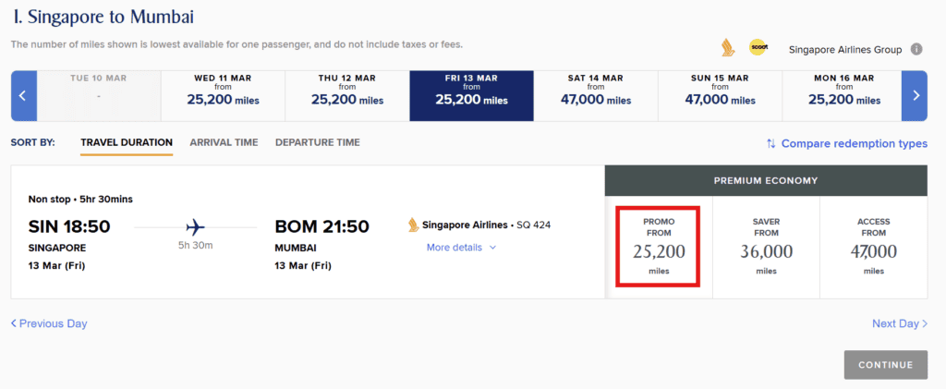Expand More details for flight SQ 424
Screen dimensions: 946x389
pos(461,248)
